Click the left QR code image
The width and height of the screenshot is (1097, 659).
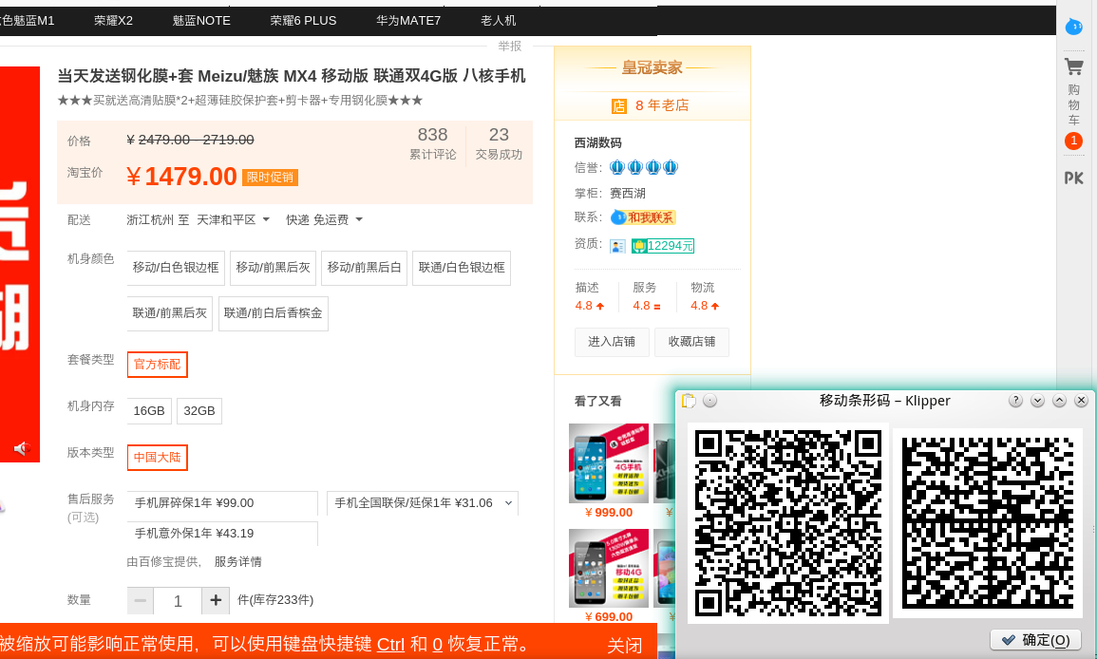pos(787,522)
